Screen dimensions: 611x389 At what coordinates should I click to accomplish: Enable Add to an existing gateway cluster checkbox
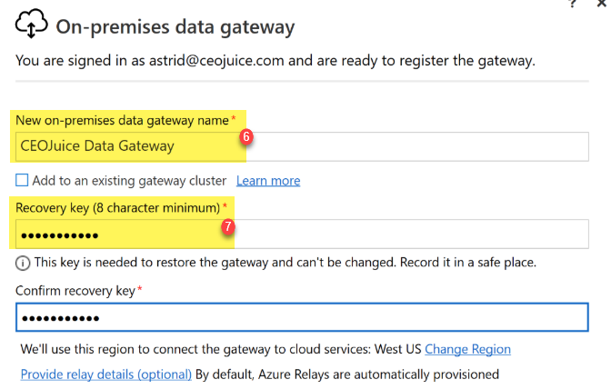point(22,180)
